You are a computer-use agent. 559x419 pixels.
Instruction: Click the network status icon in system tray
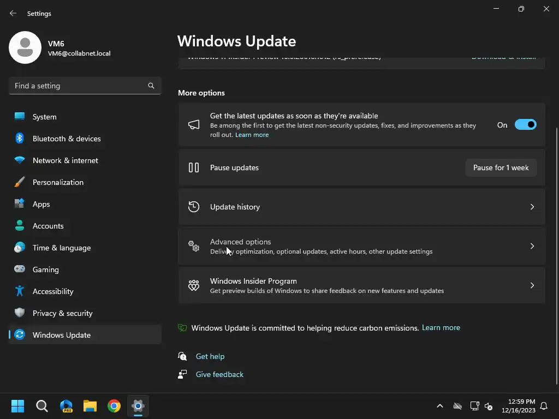[x=474, y=406]
